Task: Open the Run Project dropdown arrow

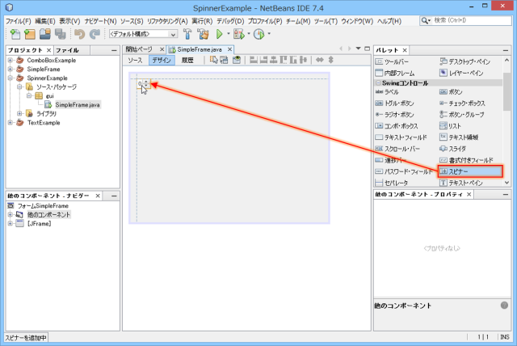Action: [228, 34]
